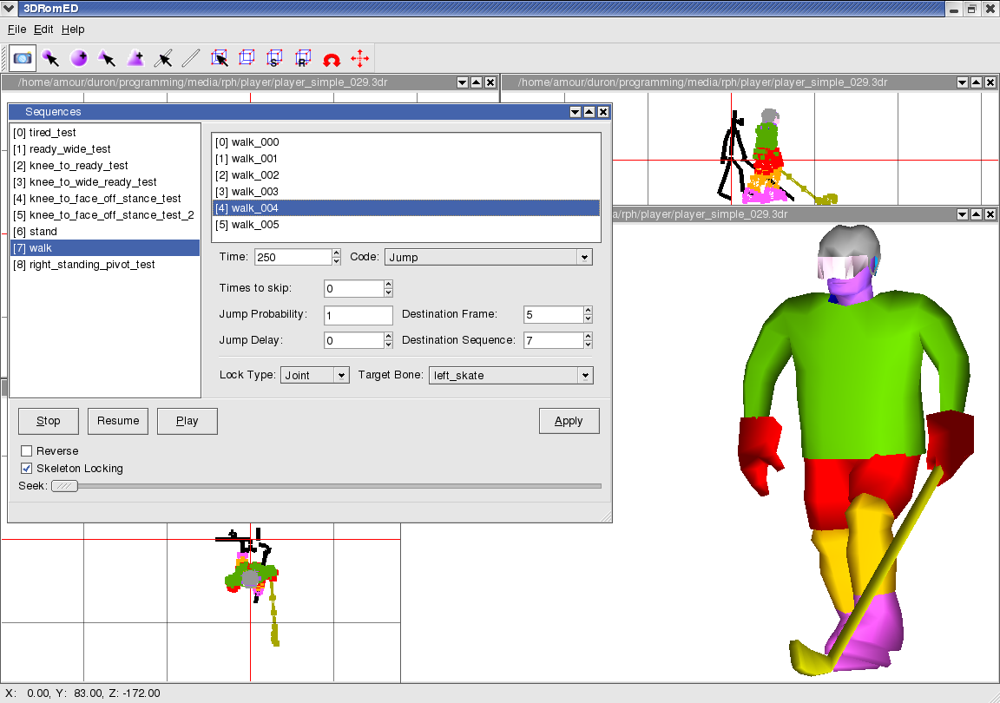Select the bone select tool (bone with arrow)
Screen dimensions: 1000x703
point(163,59)
